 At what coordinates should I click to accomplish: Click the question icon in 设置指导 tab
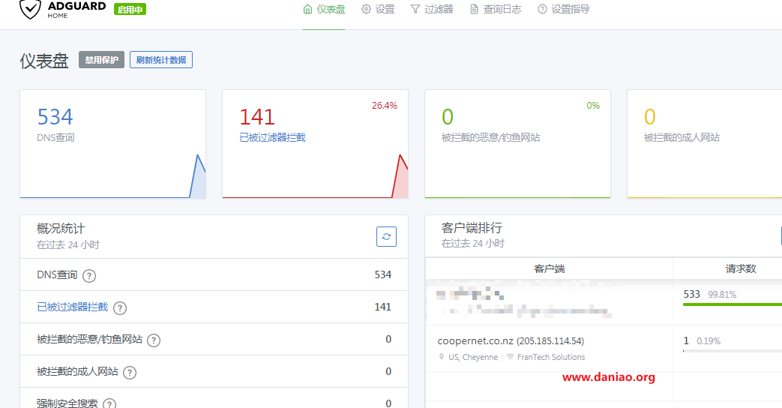click(542, 10)
